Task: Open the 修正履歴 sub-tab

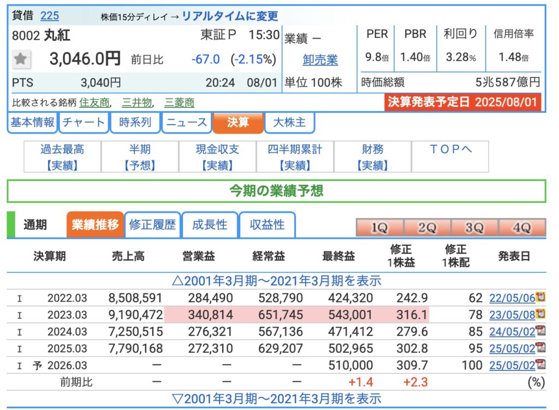Action: [152, 225]
